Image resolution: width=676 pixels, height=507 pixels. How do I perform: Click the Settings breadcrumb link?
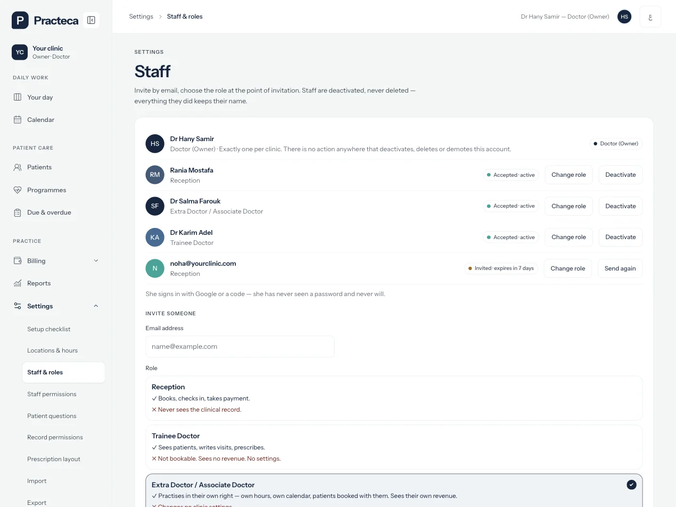141,17
